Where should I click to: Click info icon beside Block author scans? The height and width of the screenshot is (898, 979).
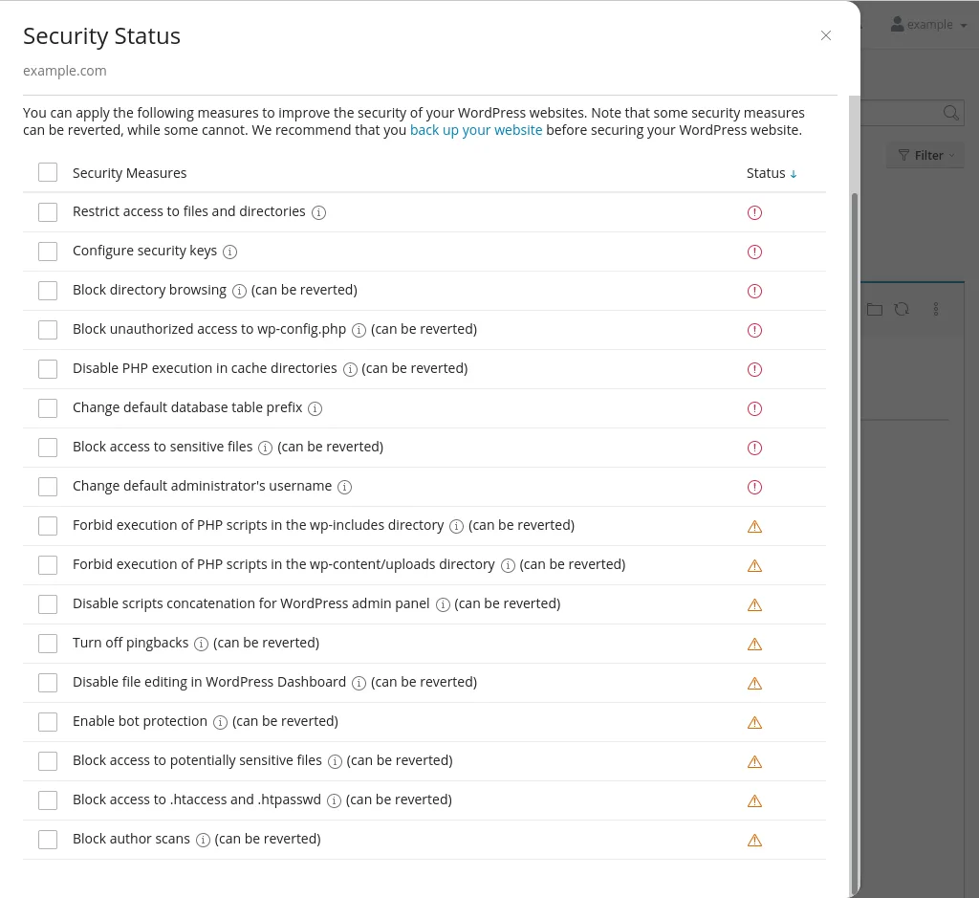coord(203,840)
